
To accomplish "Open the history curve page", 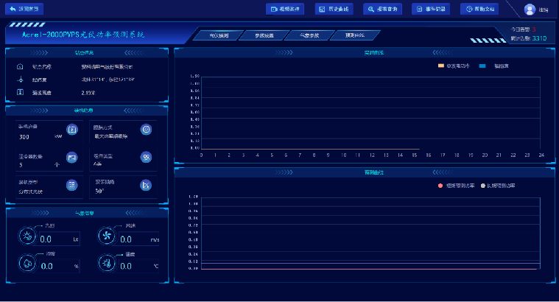I will click(x=334, y=9).
